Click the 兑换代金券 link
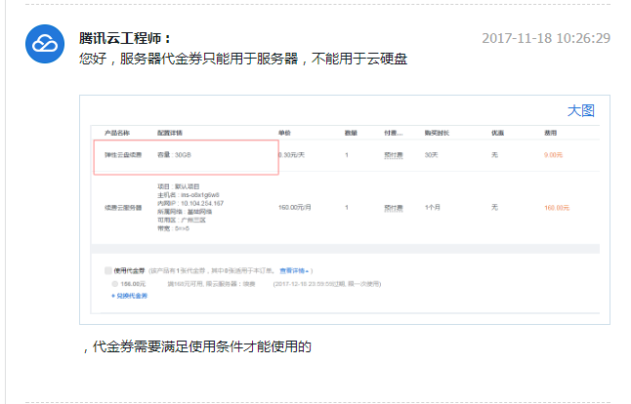 (x=130, y=296)
